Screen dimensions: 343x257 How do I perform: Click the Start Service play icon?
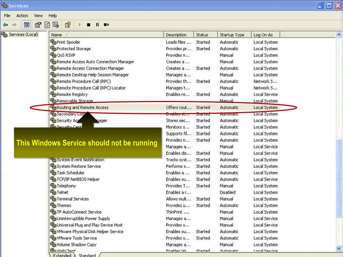coord(80,25)
